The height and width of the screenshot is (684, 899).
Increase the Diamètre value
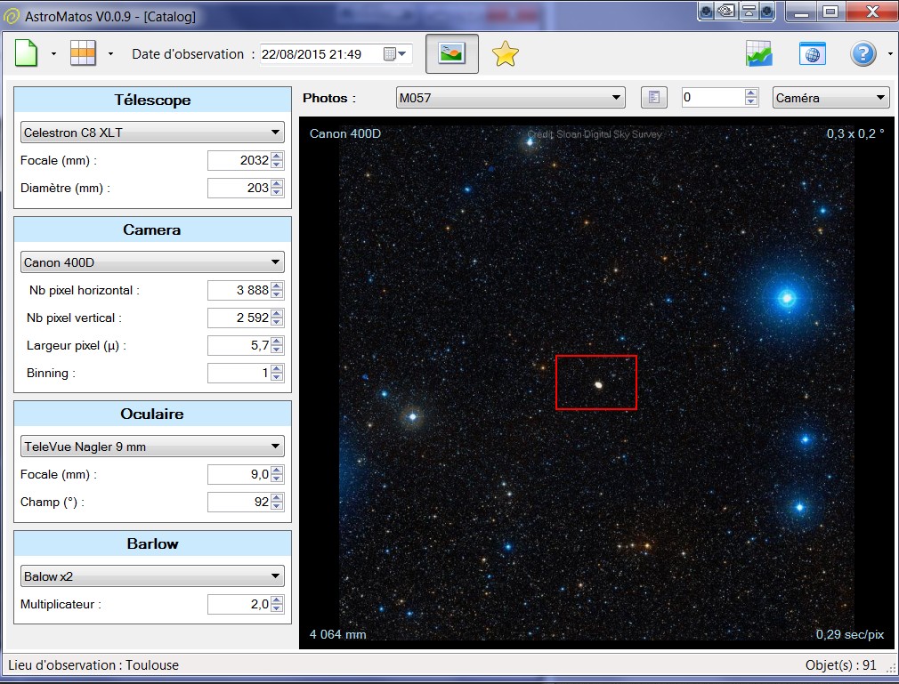click(x=277, y=183)
